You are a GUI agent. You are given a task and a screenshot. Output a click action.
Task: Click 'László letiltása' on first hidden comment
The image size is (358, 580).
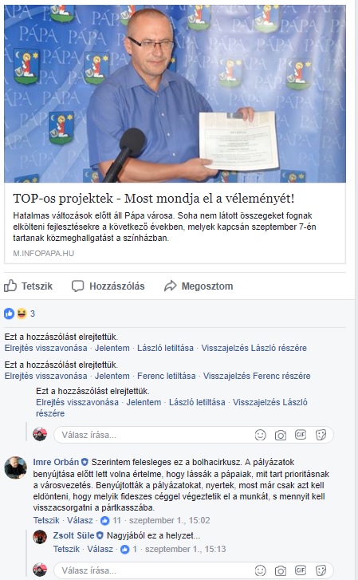click(x=165, y=348)
